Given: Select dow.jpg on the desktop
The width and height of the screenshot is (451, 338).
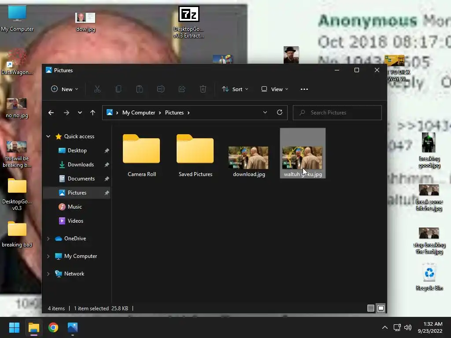Looking at the screenshot, I should tap(85, 22).
